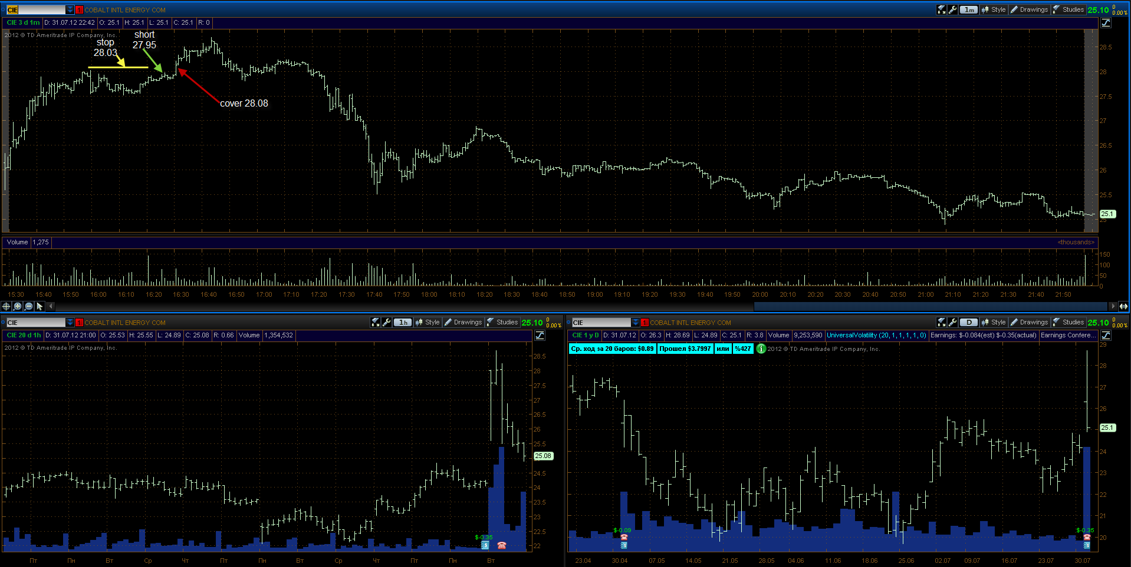Open the wrench settings in the 1h chart
Viewport: 1131px width, 567px height.
[386, 322]
